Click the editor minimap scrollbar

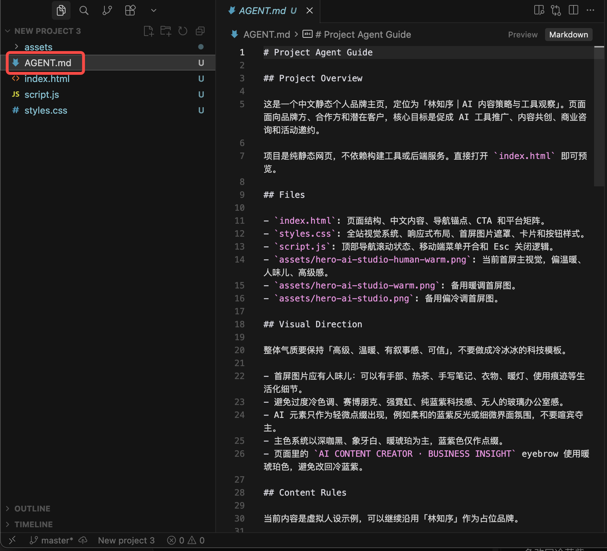(599, 116)
